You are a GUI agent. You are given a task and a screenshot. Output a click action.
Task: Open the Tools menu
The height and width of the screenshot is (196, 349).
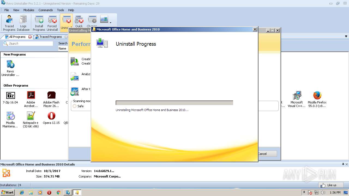61,10
